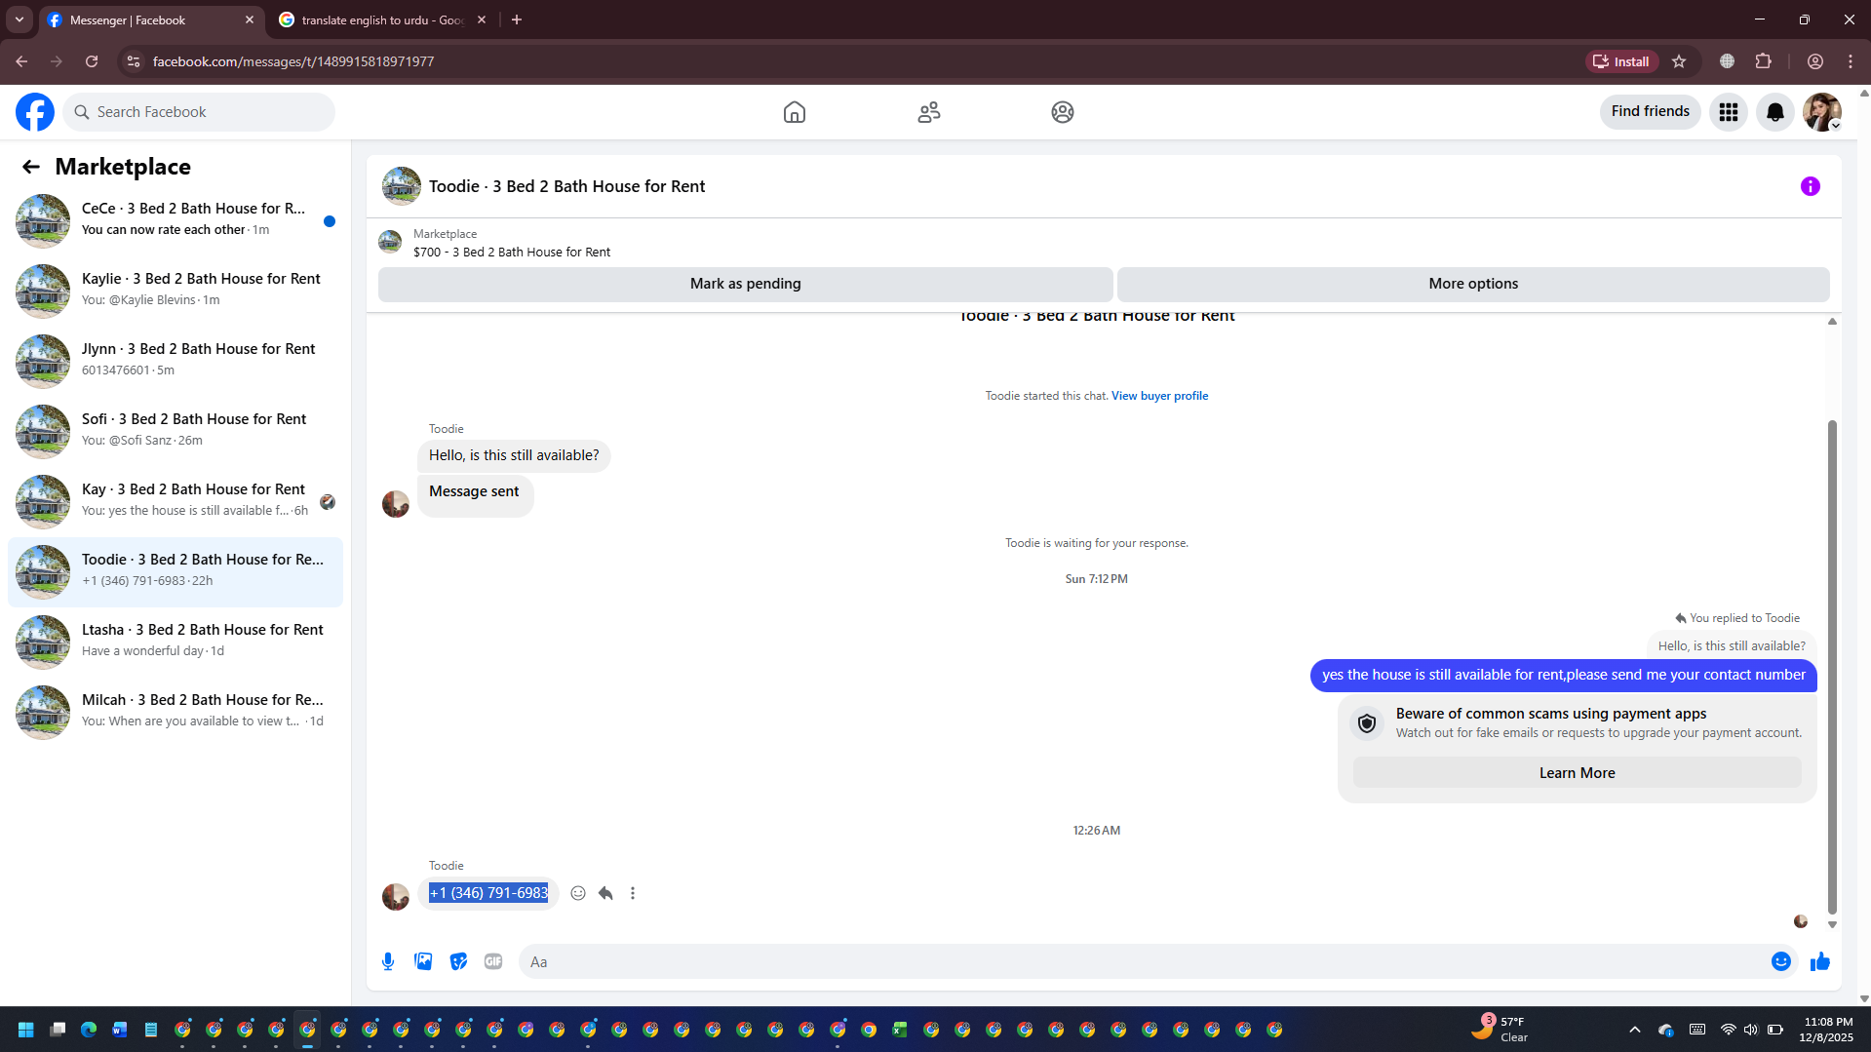The height and width of the screenshot is (1052, 1871).
Task: Open the Jlynn rental conversation
Action: [x=175, y=361]
